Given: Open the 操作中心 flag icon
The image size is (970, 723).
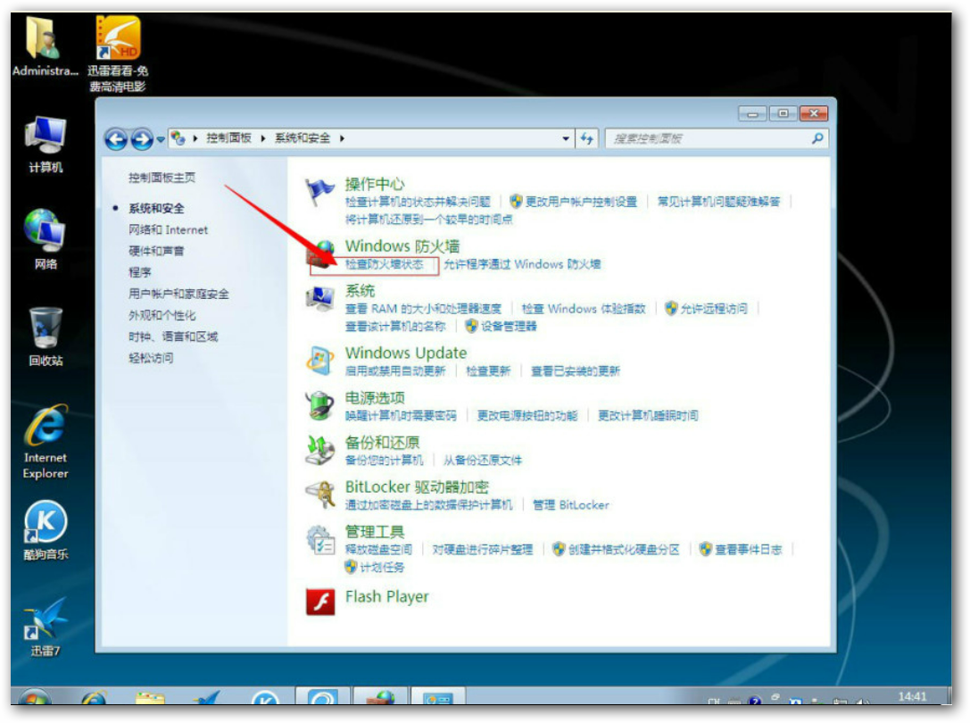Looking at the screenshot, I should 319,192.
